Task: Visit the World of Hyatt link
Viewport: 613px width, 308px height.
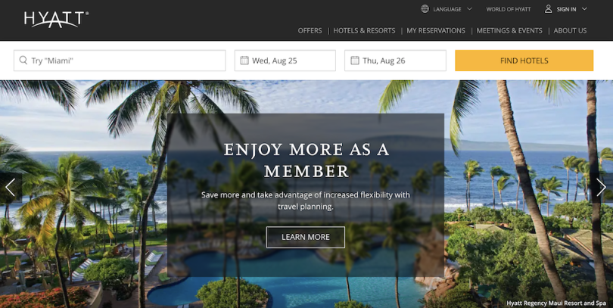Action: 509,9
